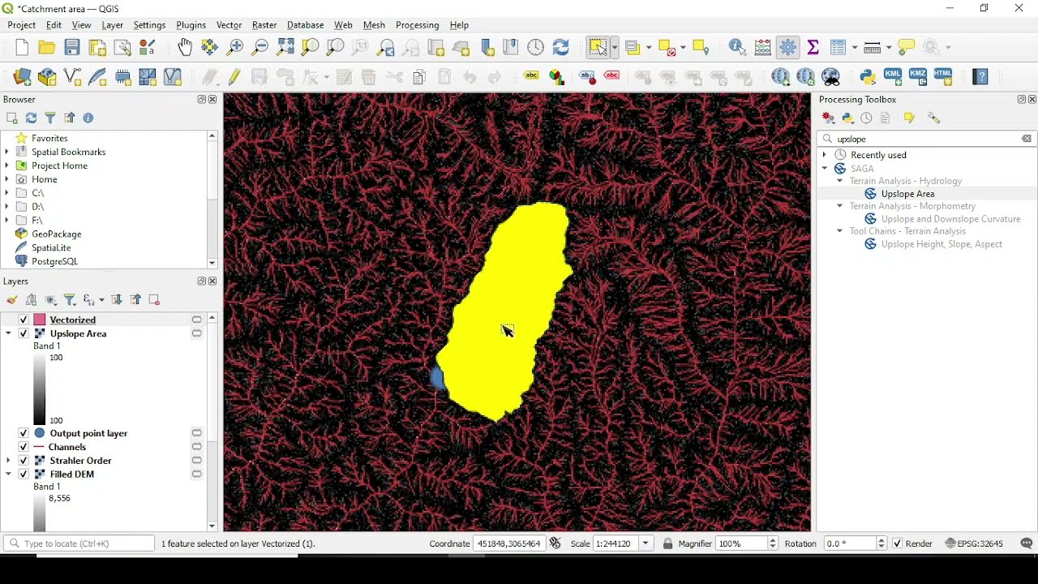Remove layer icon in Layers panel
This screenshot has width=1038, height=584.
pos(154,300)
